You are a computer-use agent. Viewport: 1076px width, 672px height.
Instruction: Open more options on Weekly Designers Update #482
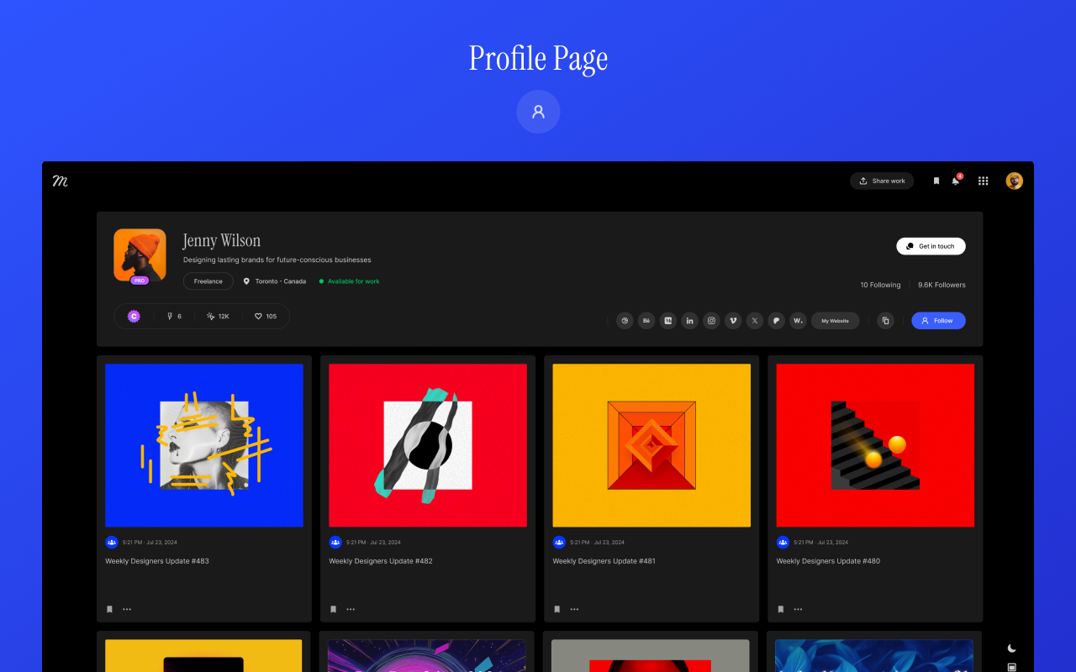click(351, 608)
